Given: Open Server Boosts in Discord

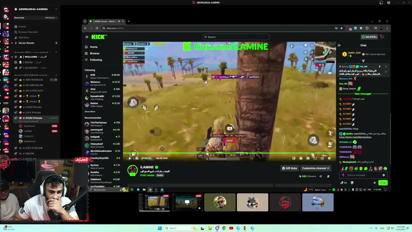Looking at the screenshot, I should click(x=26, y=43).
